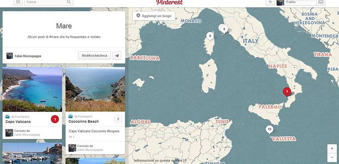339x164 pixels.
Task: Click da Foursquare on Capo Vaticano card
Action: 20,117
